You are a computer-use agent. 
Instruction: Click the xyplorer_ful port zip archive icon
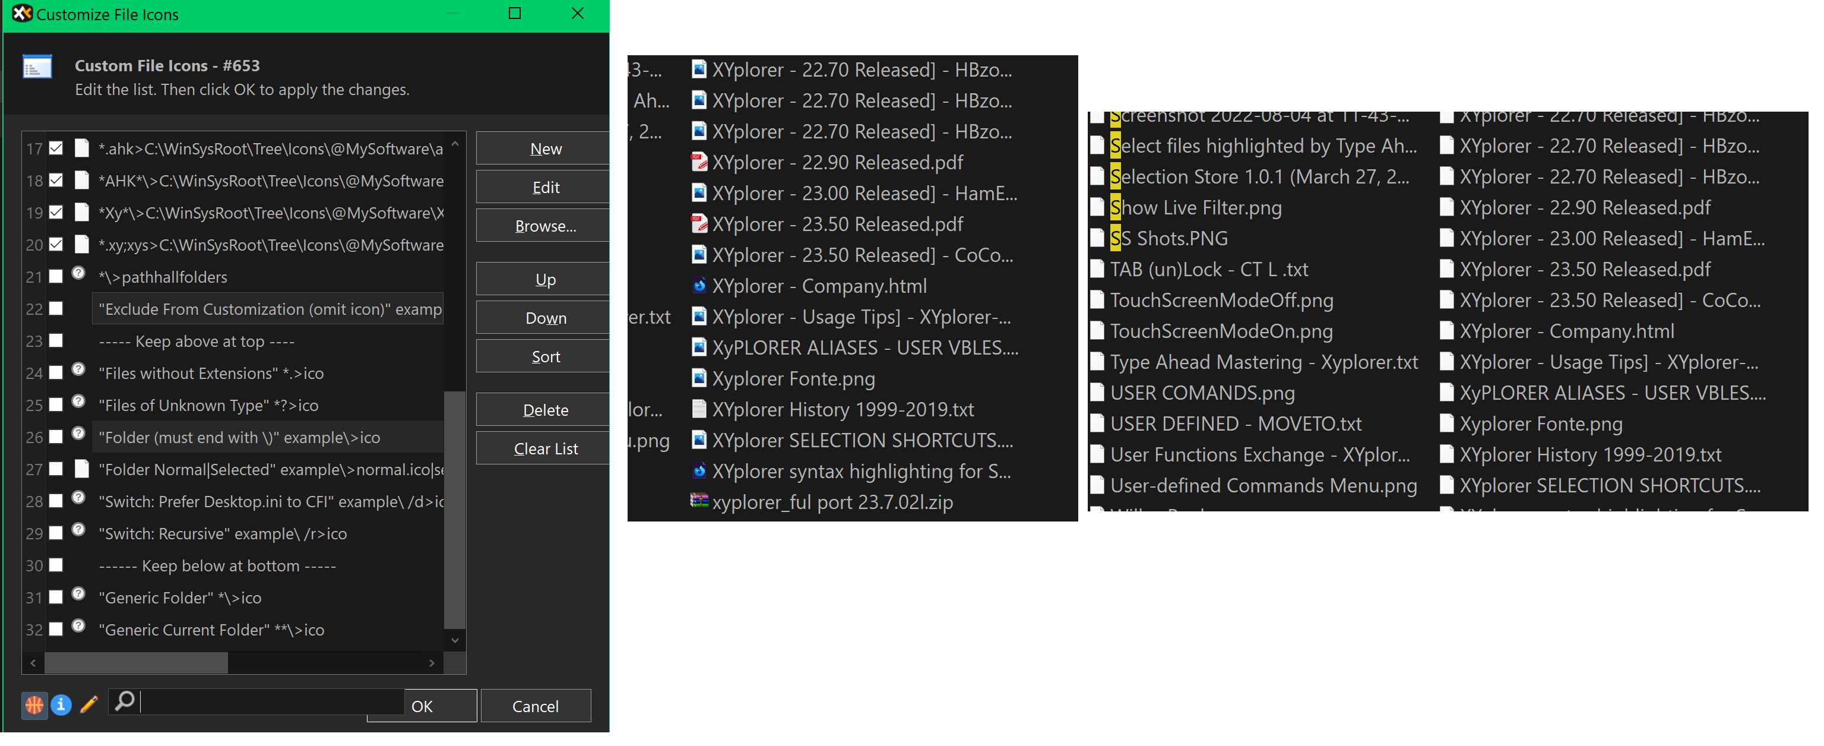click(x=699, y=501)
